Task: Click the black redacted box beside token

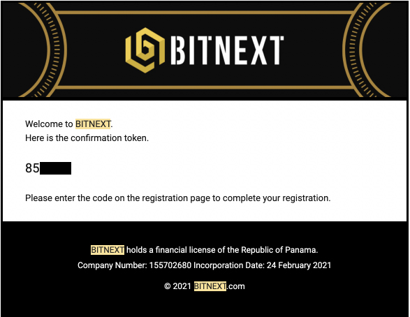Action: 55,168
